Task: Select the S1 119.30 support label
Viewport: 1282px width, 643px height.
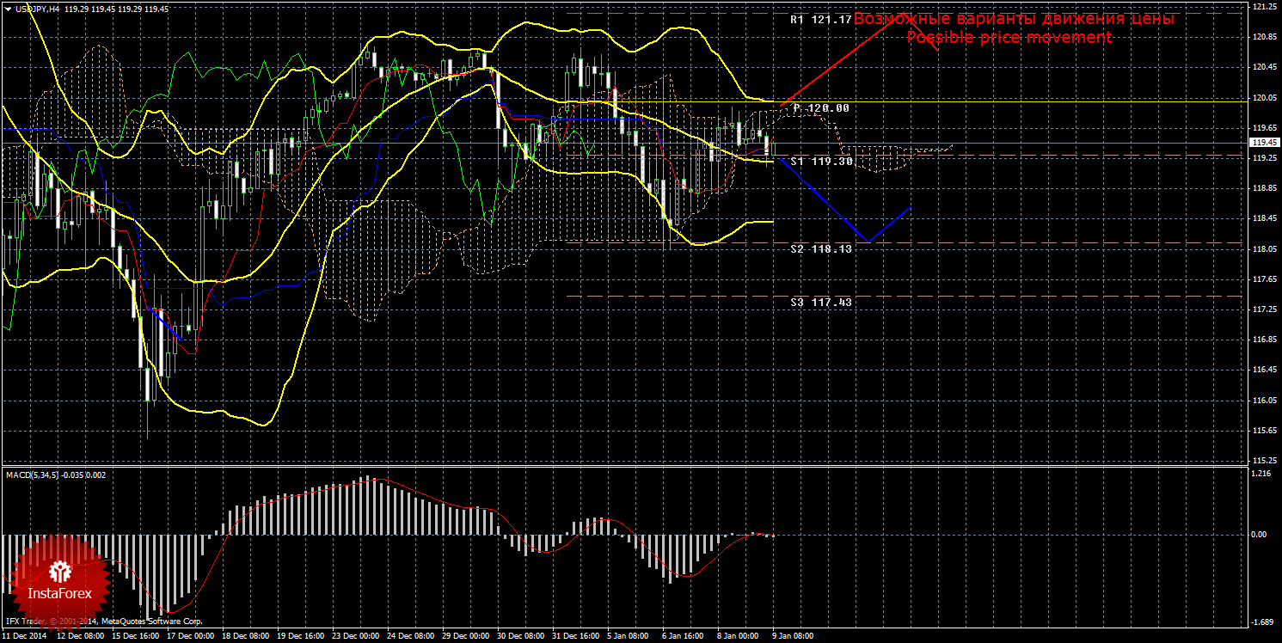Action: 821,161
